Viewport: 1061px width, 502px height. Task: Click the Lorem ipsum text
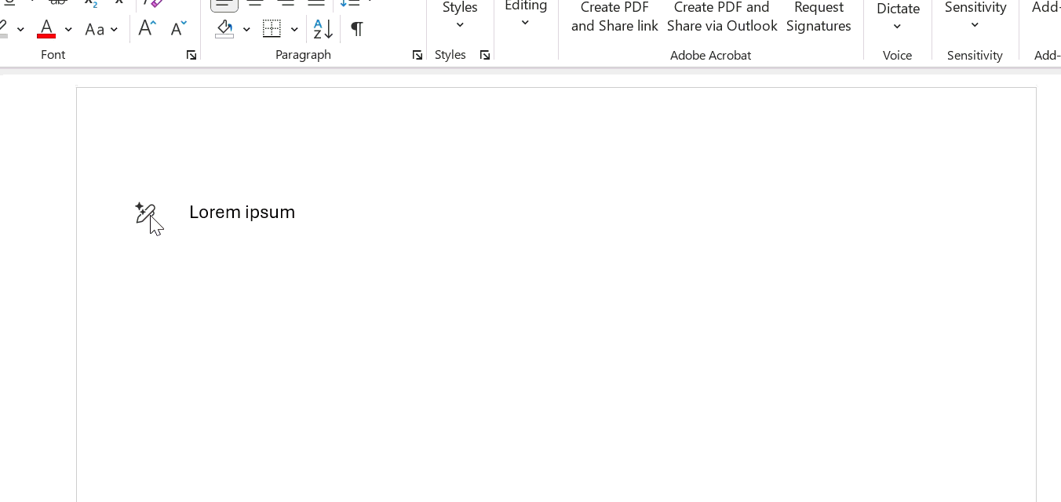pos(242,212)
